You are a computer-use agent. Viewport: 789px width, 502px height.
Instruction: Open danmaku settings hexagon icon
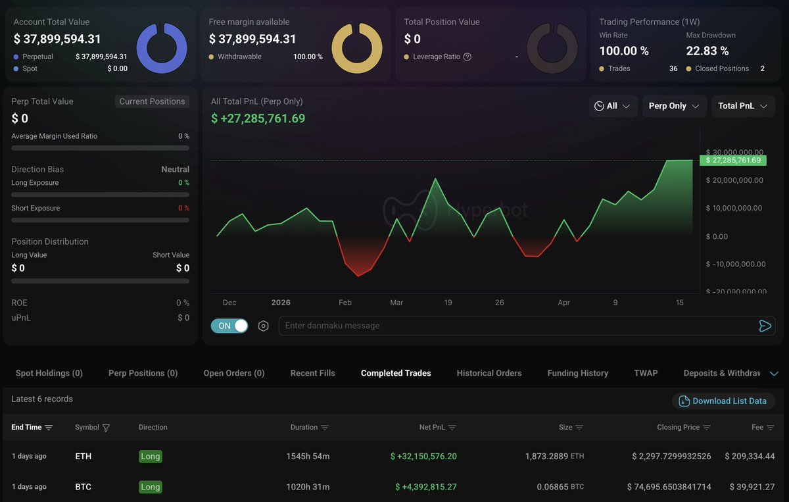click(x=264, y=326)
